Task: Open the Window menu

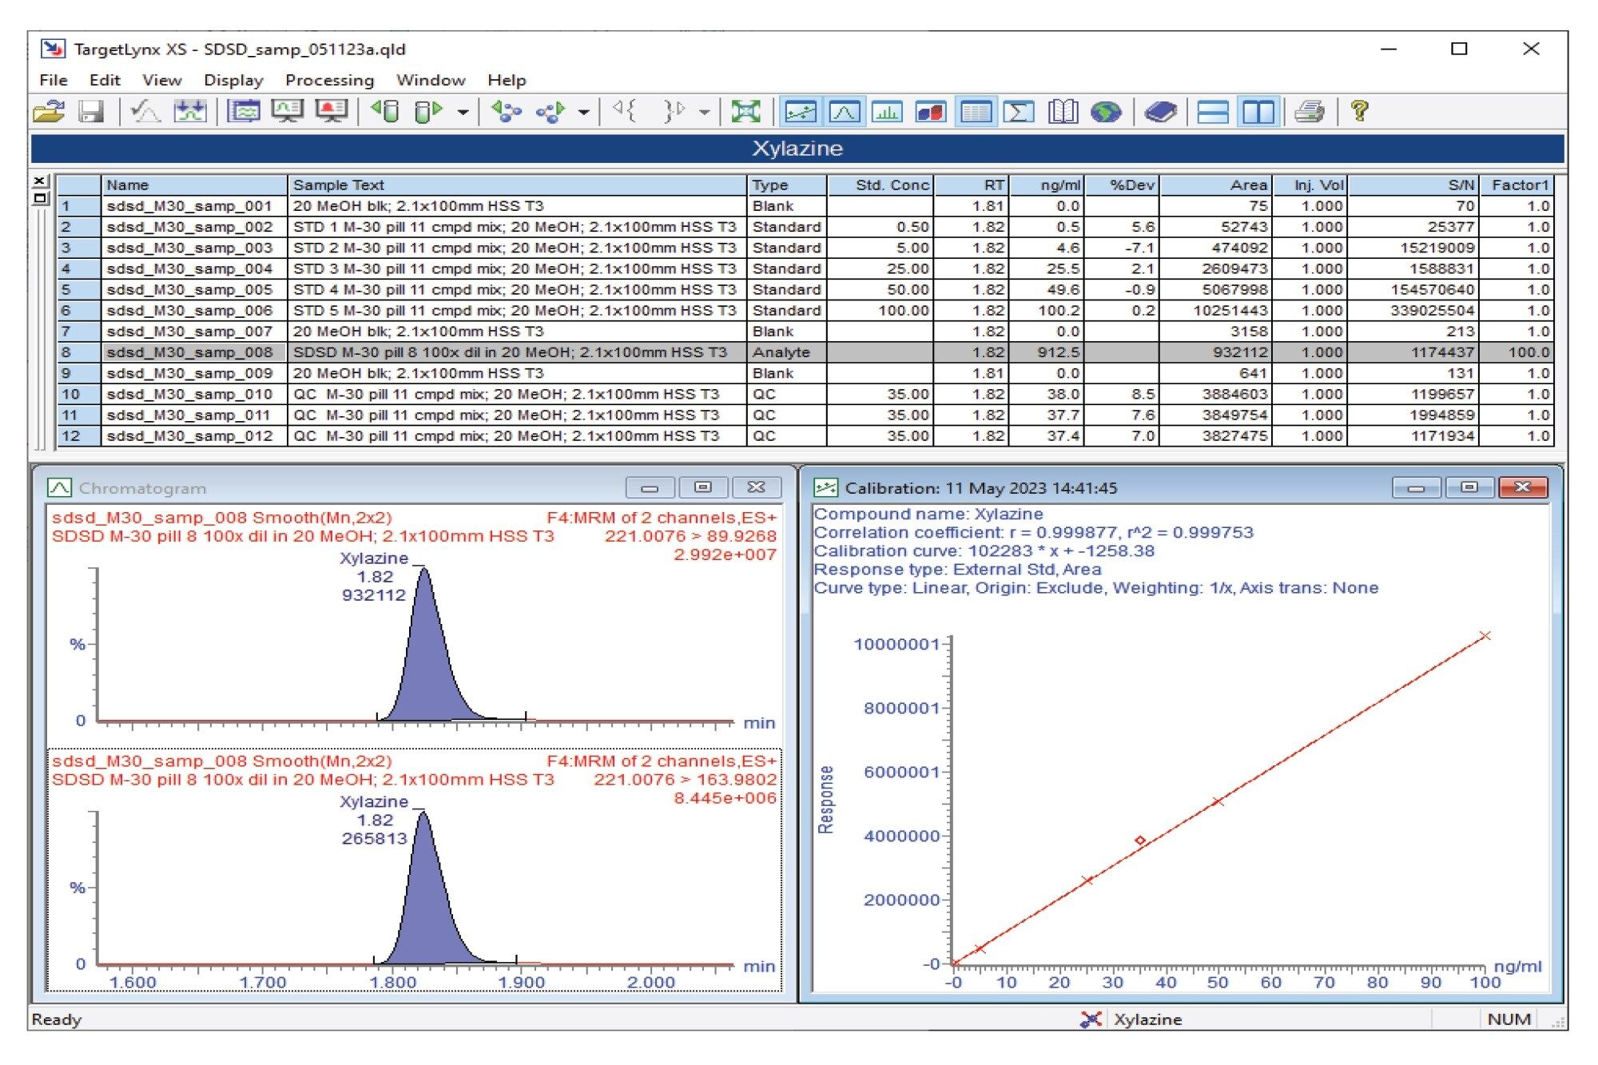Action: [x=431, y=80]
